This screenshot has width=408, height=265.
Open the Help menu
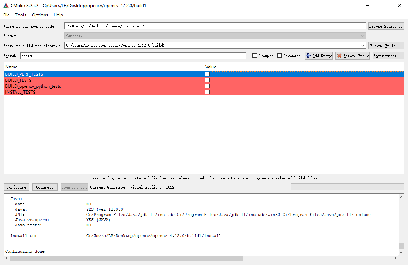(58, 15)
